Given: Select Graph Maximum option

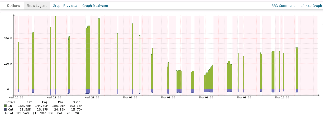Looking at the screenshot, I should (x=95, y=6).
